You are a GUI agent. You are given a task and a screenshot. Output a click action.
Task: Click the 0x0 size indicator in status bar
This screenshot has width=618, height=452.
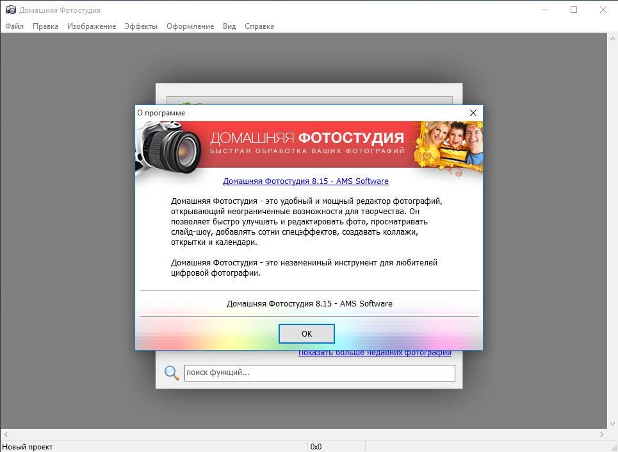[x=316, y=446]
